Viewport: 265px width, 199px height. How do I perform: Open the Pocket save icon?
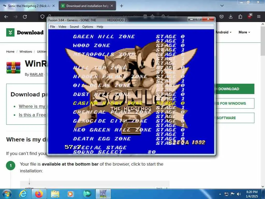click(222, 17)
